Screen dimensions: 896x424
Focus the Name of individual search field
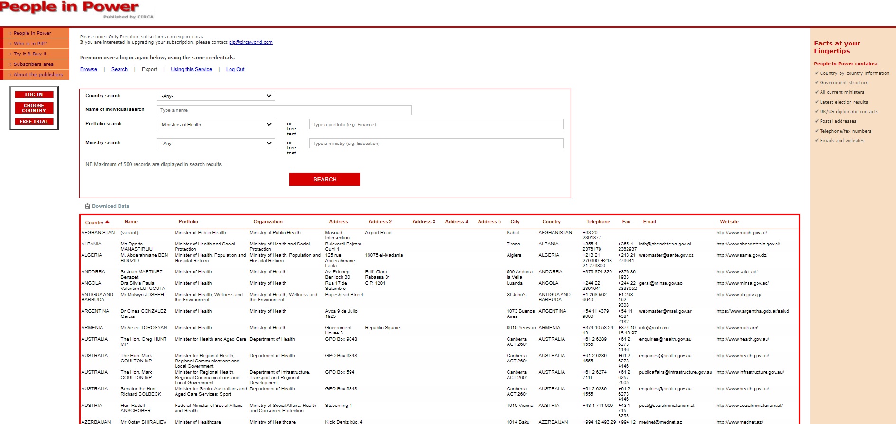click(284, 110)
